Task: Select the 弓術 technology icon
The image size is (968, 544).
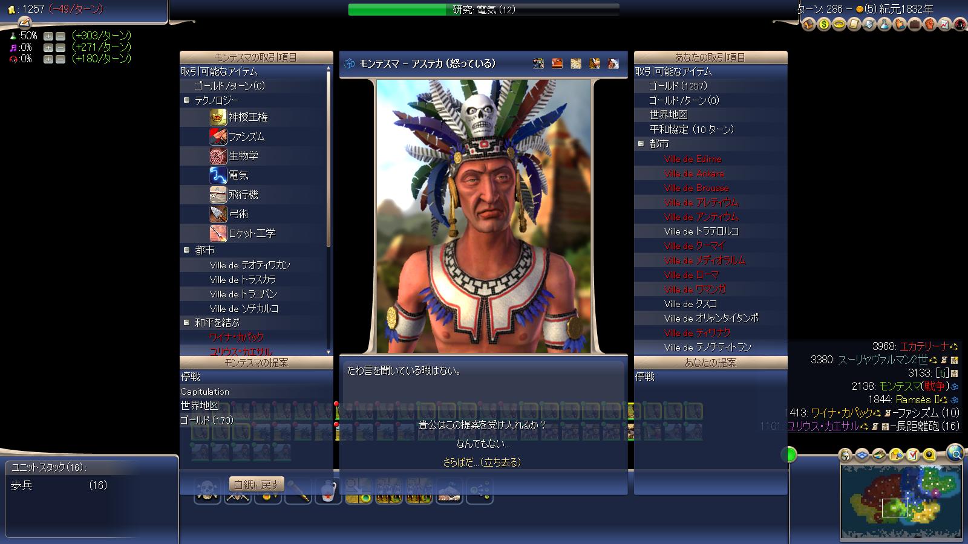Action: click(218, 214)
